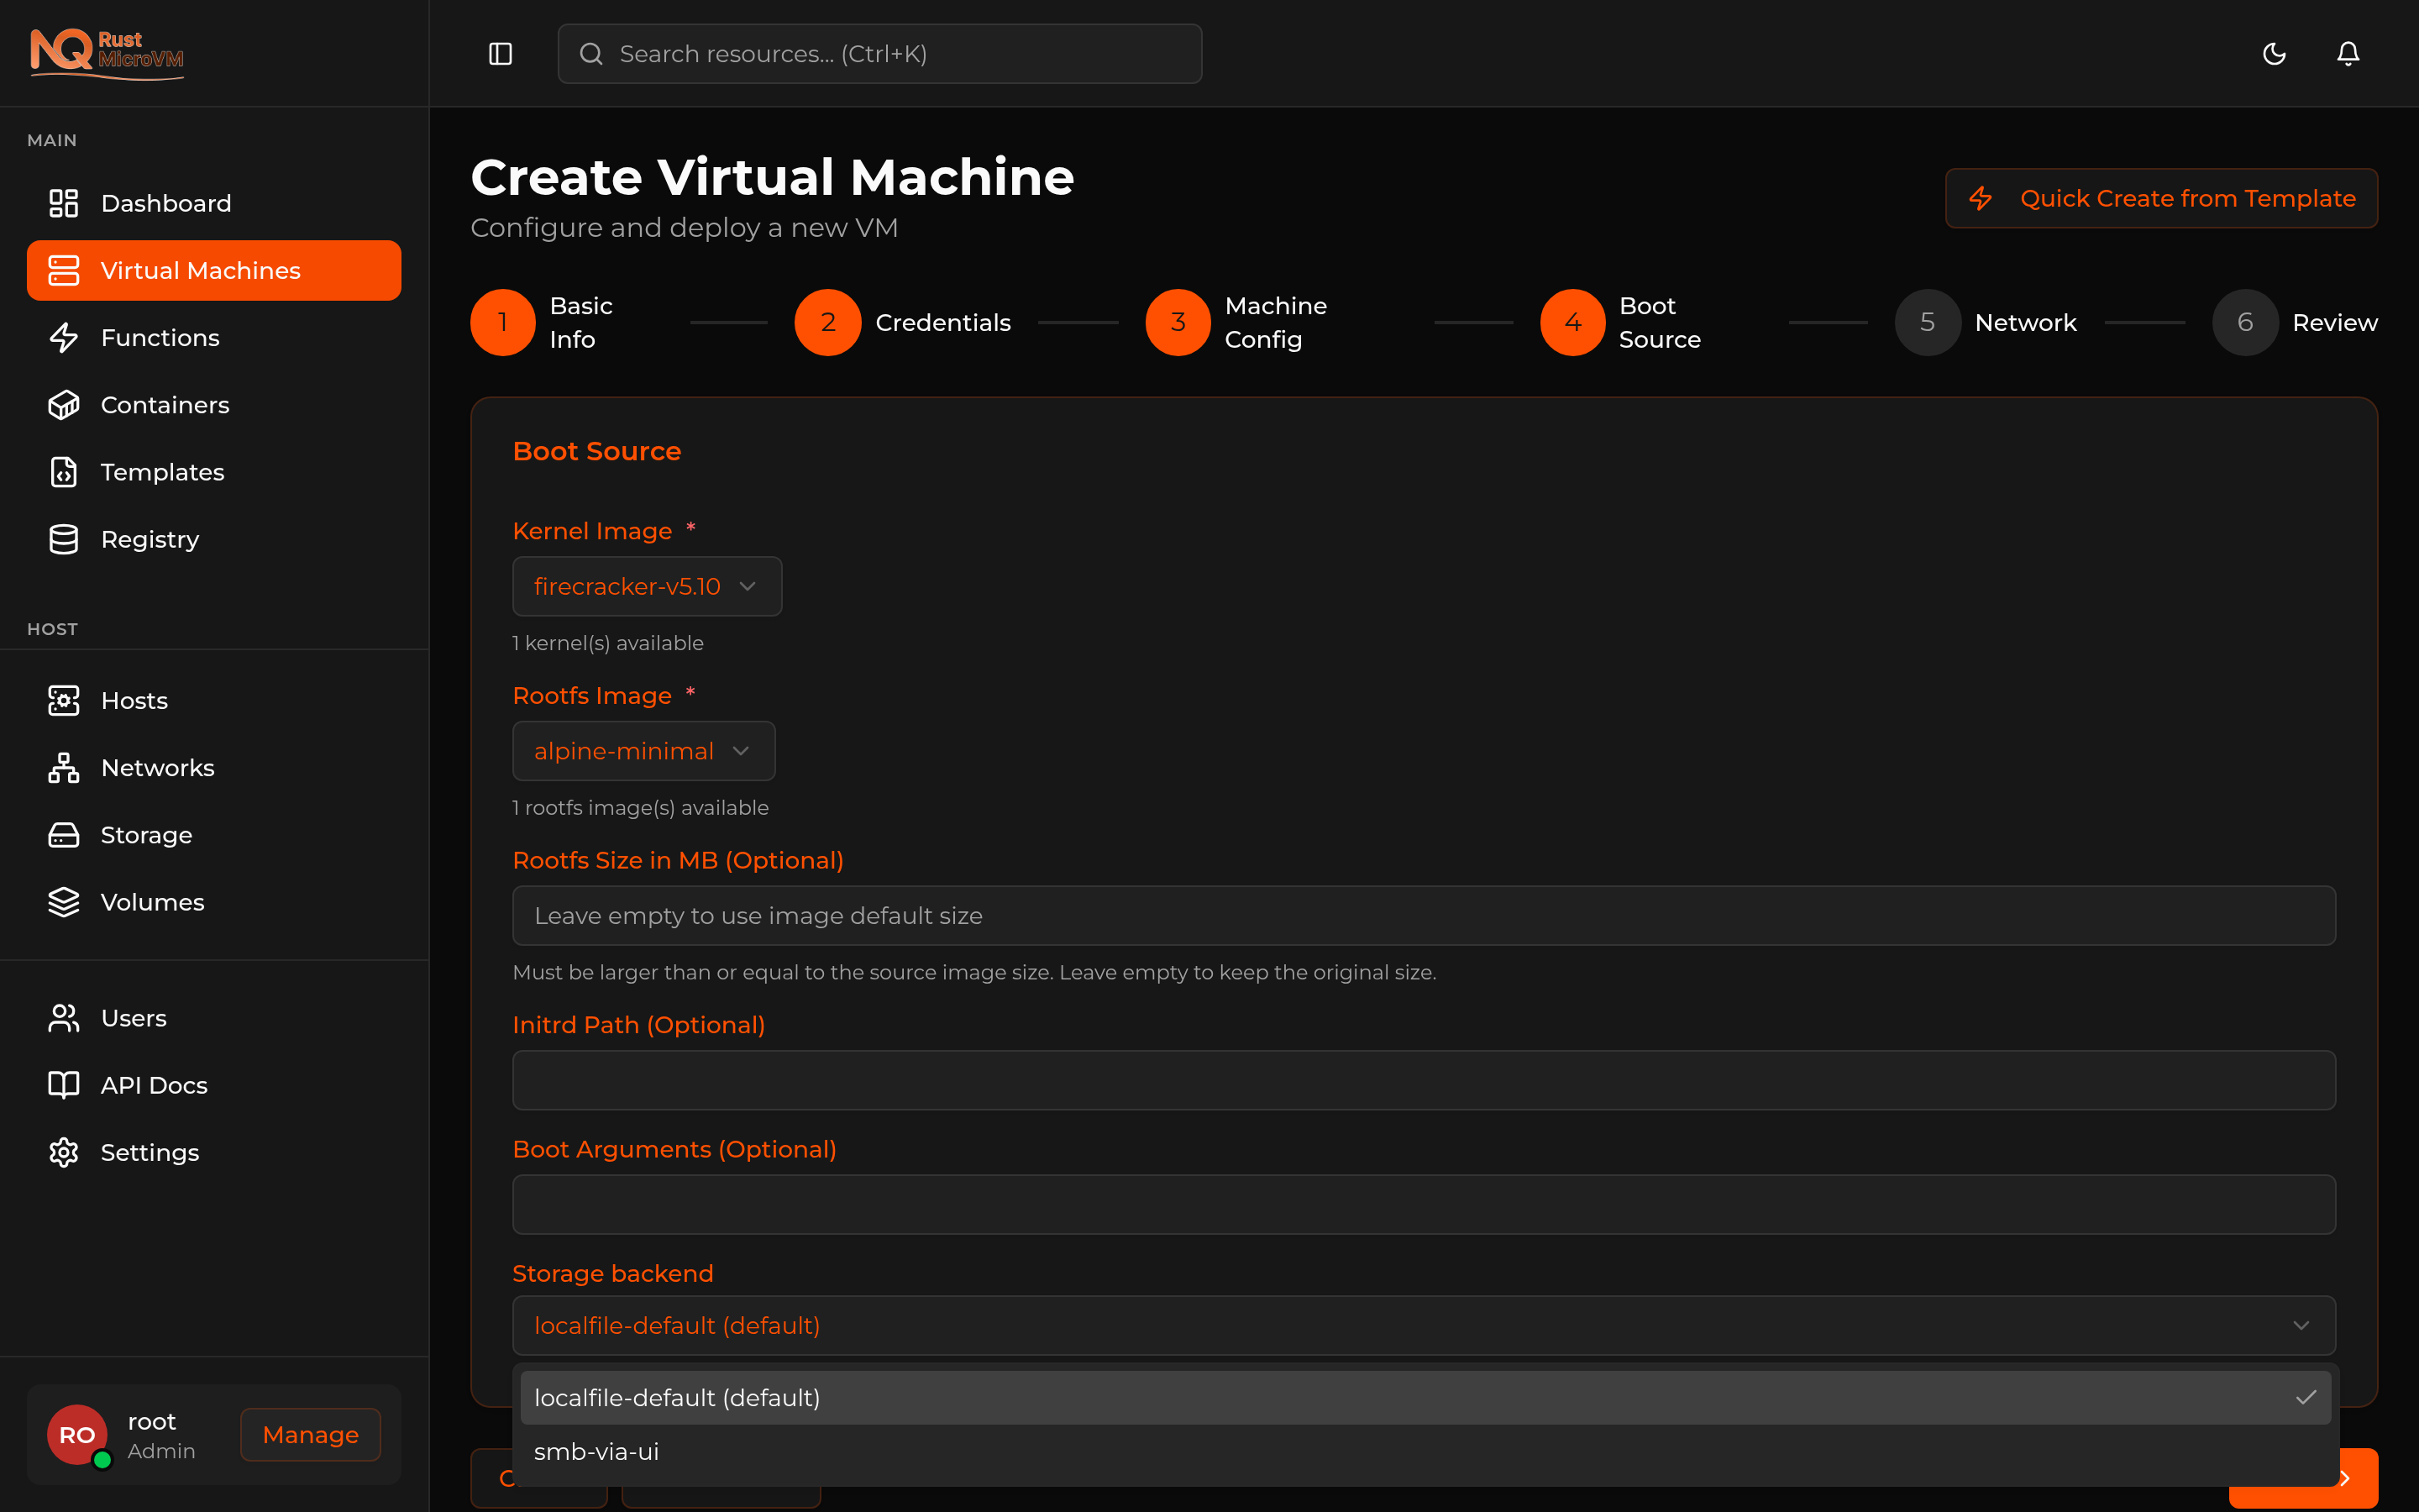Focus the Search resources field
2419x1512 pixels.
[879, 54]
